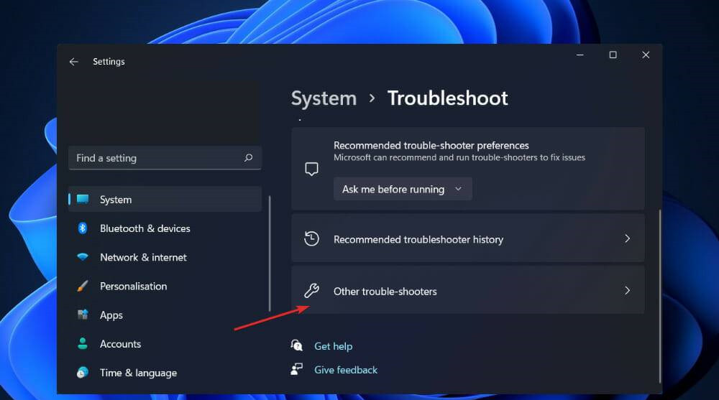Click the main pane vertical scrollbar
Image resolution: width=719 pixels, height=400 pixels.
point(660,297)
